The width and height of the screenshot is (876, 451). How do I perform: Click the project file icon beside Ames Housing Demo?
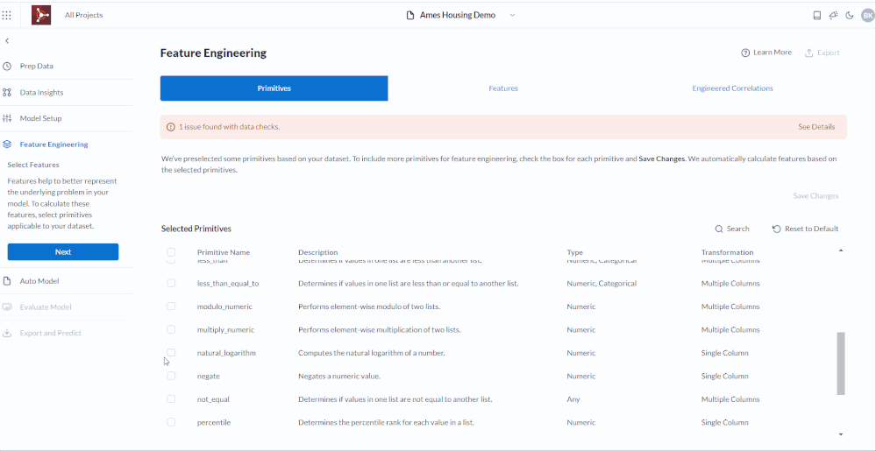click(x=410, y=16)
